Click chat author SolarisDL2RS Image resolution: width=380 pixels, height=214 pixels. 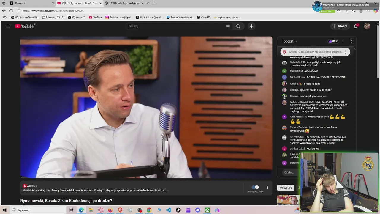298,62
